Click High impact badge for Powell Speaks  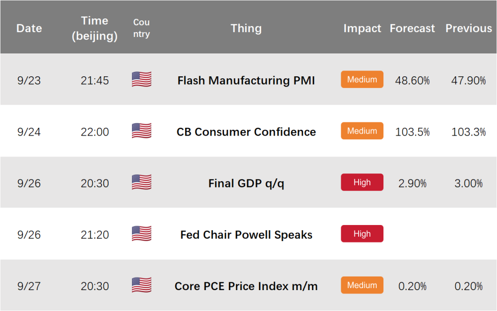point(362,234)
